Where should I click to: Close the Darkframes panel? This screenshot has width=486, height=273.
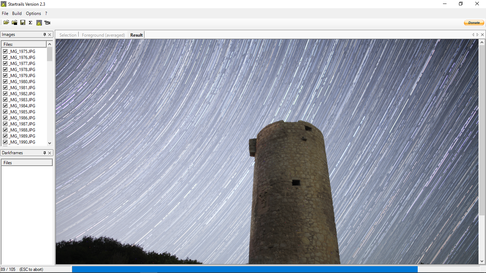point(50,153)
